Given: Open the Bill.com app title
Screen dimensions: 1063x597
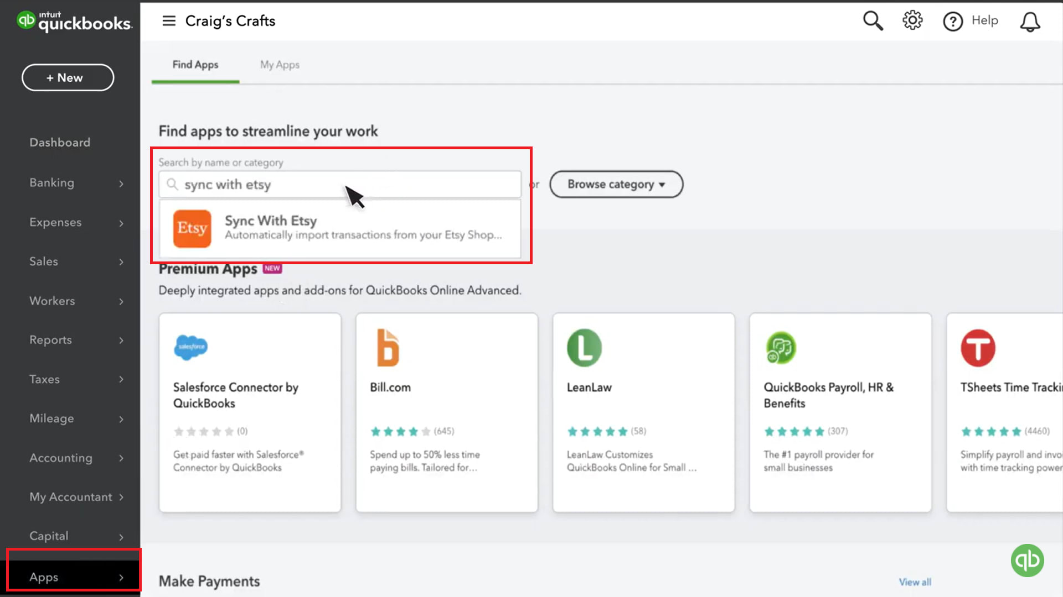Looking at the screenshot, I should (x=390, y=387).
